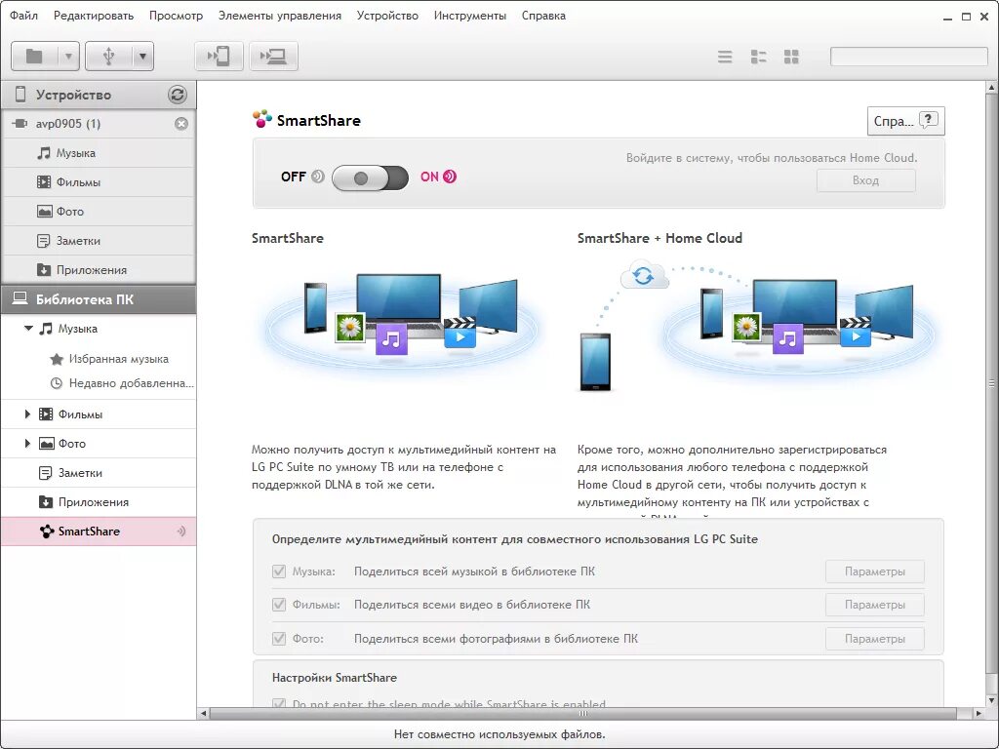Click the toolbar search field

908,57
